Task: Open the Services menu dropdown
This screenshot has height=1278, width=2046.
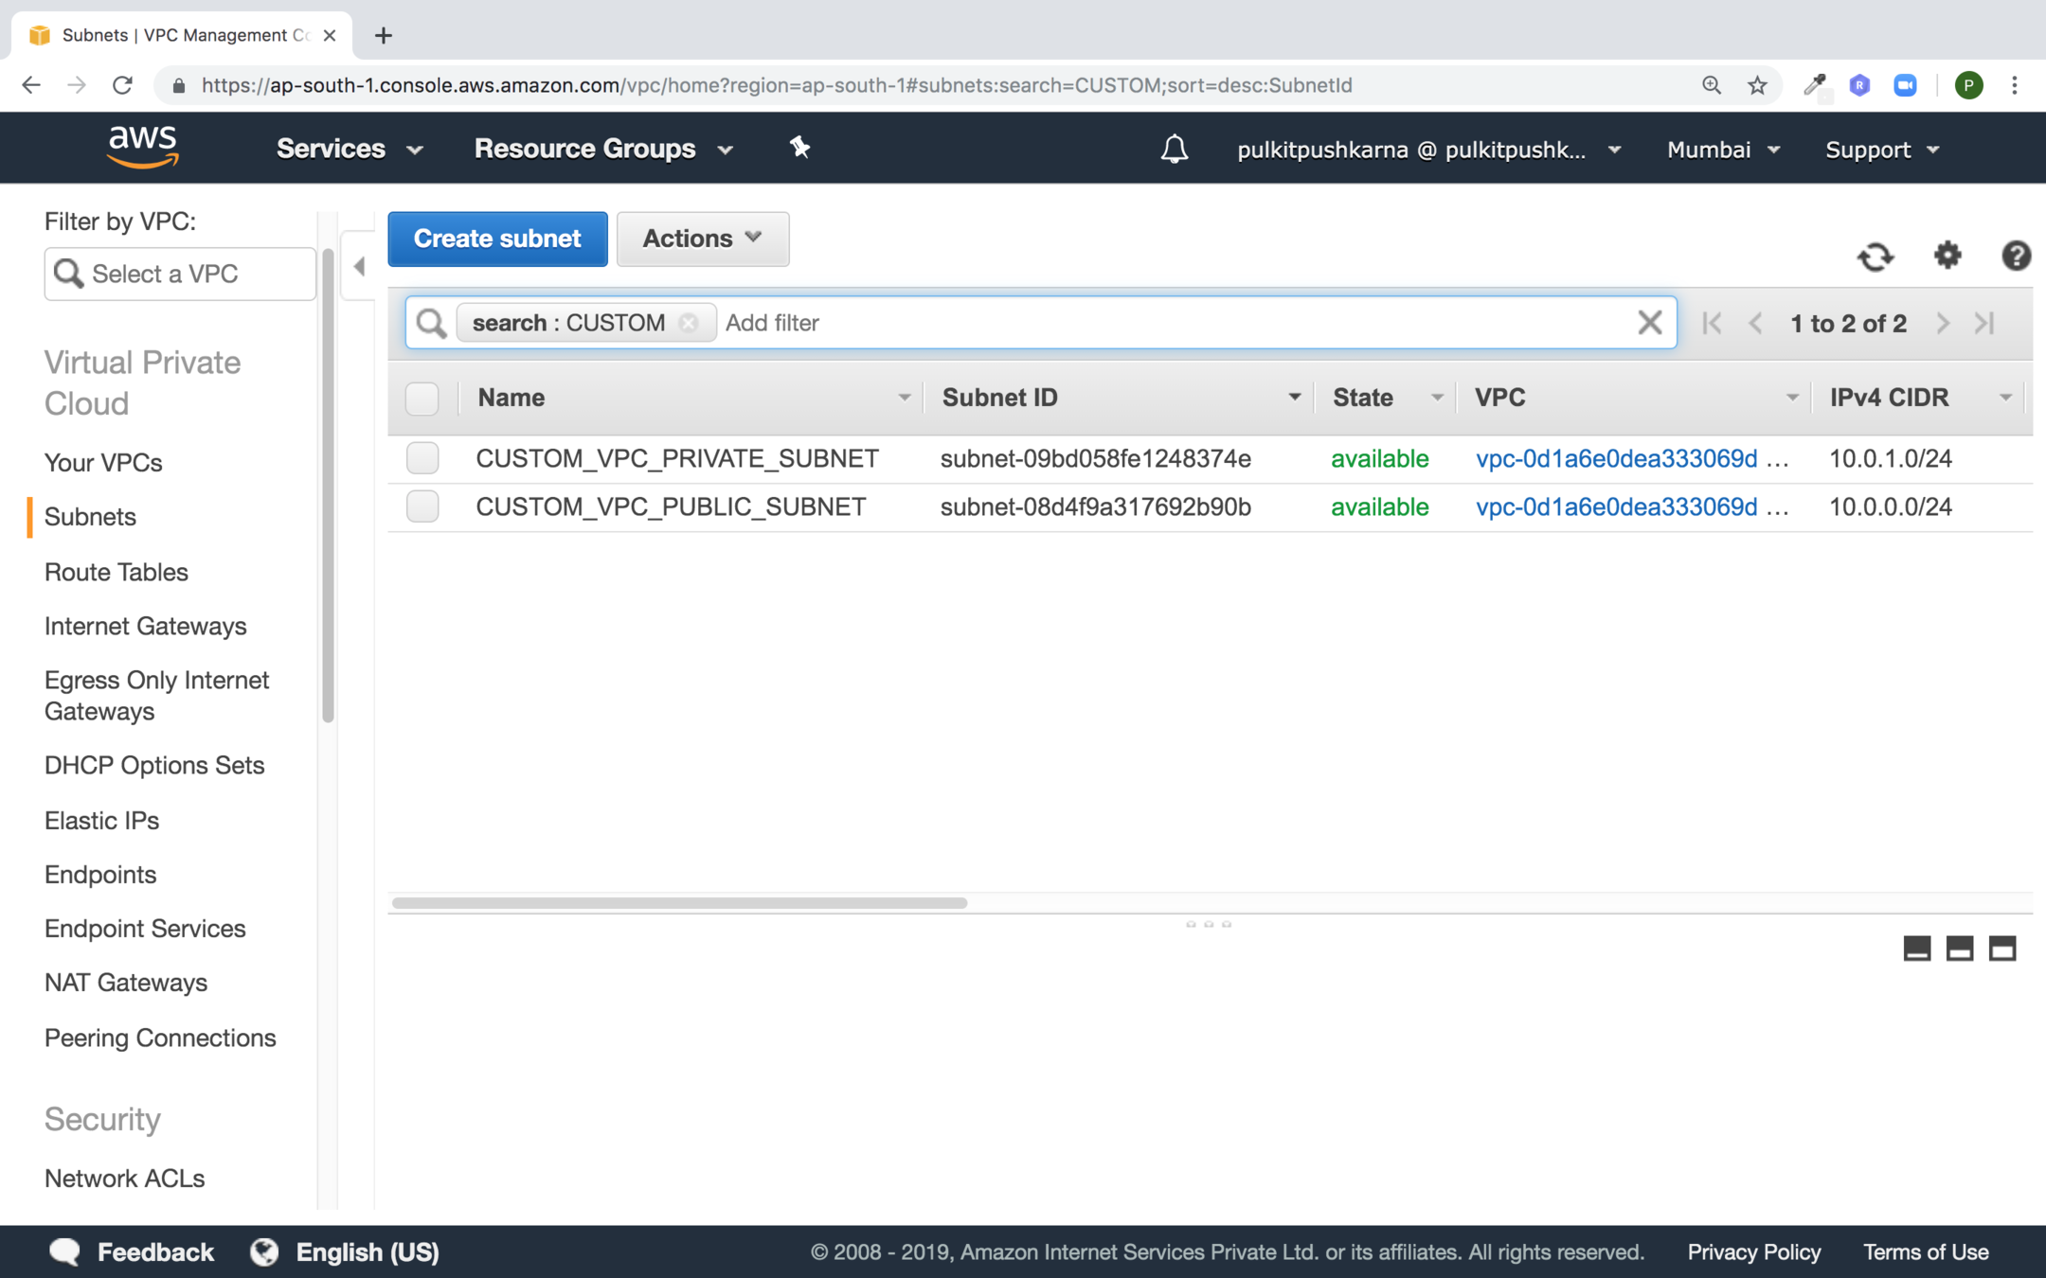Action: point(349,149)
